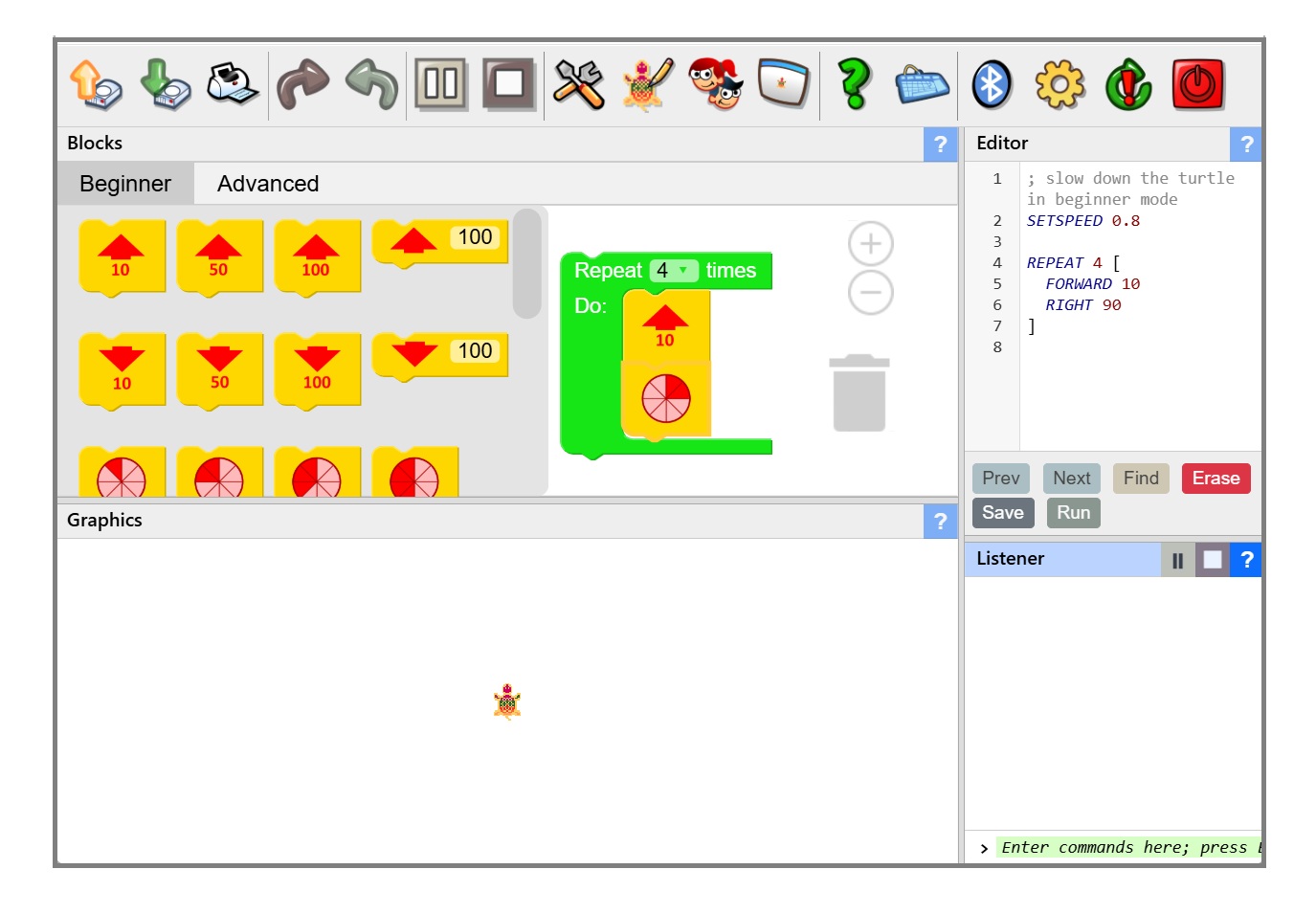Pause the Listener with its pause button

tap(1177, 560)
